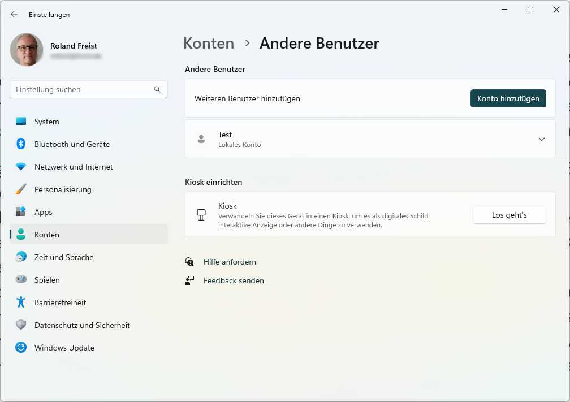Open the Datenschutz und Sicherheit shield icon
Screen dimensions: 570x402
(20, 325)
